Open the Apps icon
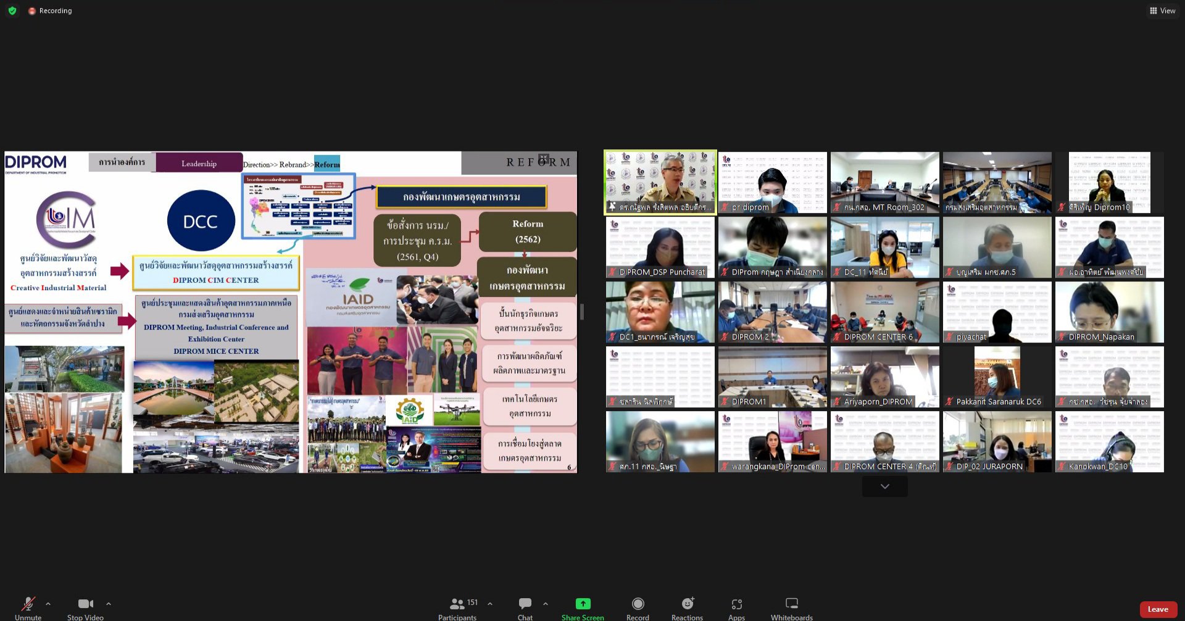This screenshot has height=621, width=1185. coord(736,604)
